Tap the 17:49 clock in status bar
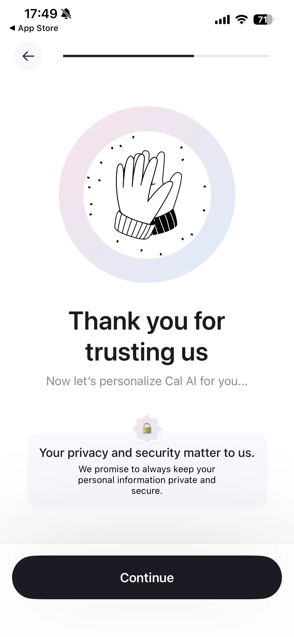The height and width of the screenshot is (637, 294). [41, 14]
